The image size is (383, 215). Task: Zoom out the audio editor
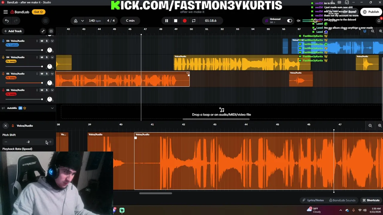pyautogui.click(x=370, y=126)
